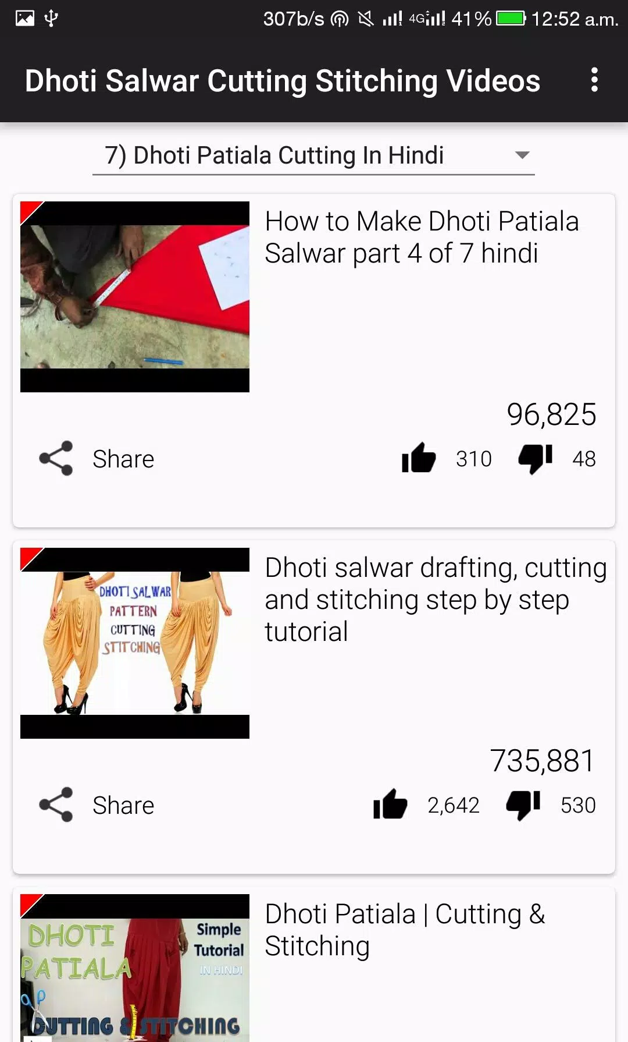Tap the thumbs up icon with 310 likes
This screenshot has height=1042, width=628.
[419, 458]
